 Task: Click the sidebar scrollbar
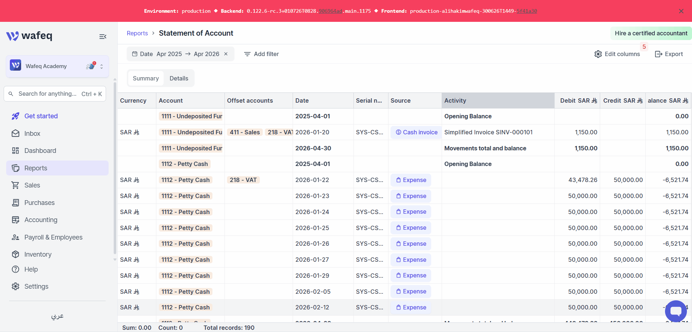tap(115, 167)
